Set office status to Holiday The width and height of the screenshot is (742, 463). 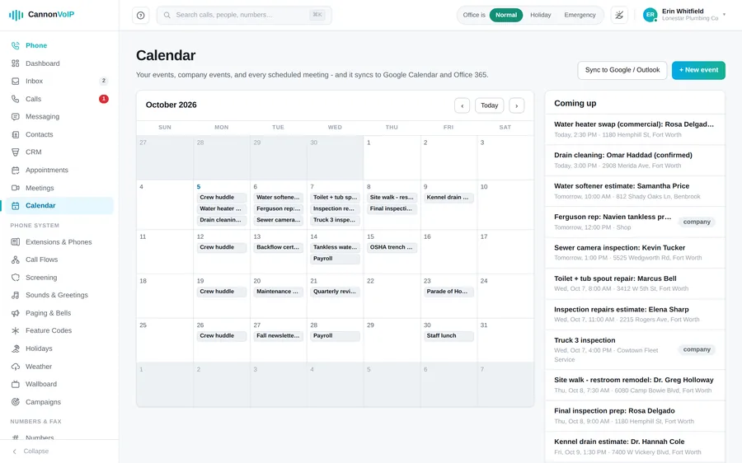point(540,15)
